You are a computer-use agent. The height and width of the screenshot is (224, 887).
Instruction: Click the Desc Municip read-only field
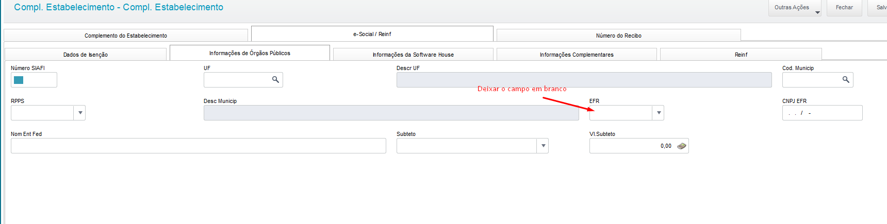click(391, 113)
